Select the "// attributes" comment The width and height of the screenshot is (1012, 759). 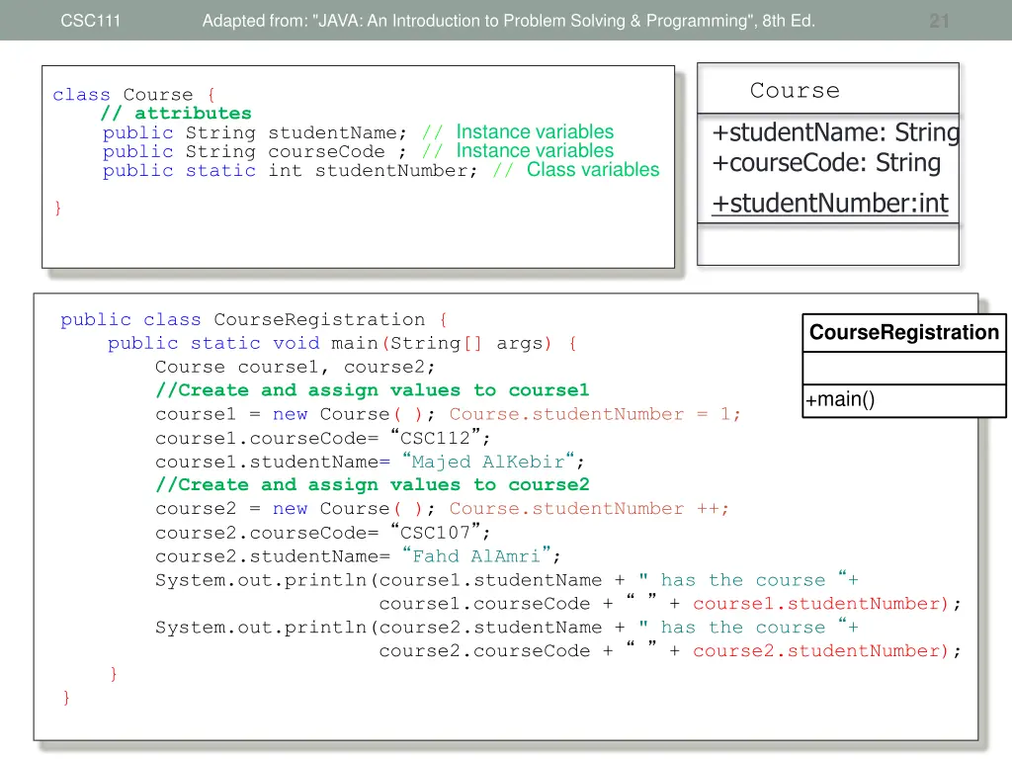[x=176, y=114]
